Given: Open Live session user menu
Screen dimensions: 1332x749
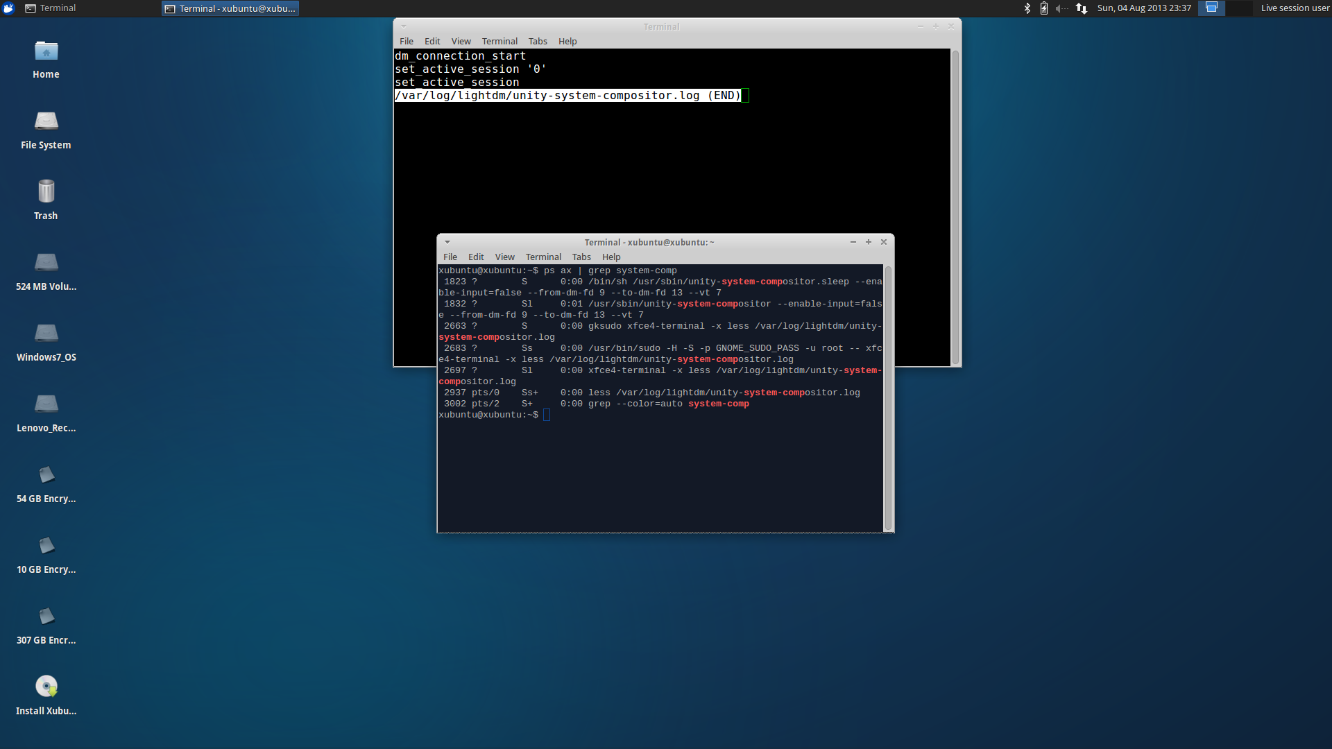Looking at the screenshot, I should pos(1295,8).
